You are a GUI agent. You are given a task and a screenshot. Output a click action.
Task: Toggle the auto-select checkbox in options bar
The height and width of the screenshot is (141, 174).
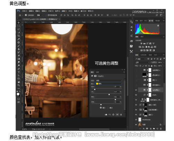pyautogui.click(x=26, y=15)
